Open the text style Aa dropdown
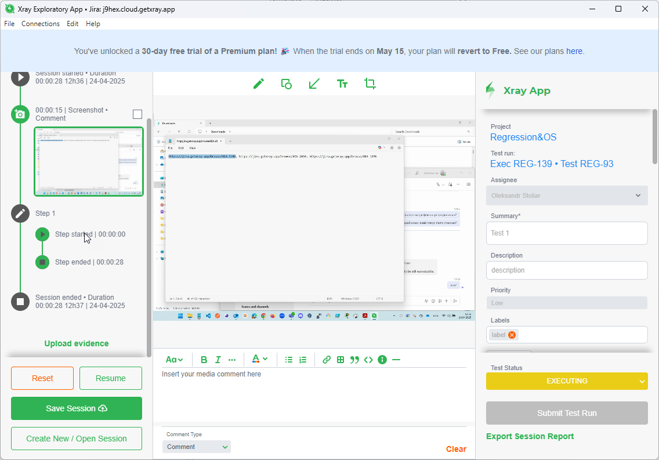Screen dimensions: 659x460 click(x=175, y=360)
